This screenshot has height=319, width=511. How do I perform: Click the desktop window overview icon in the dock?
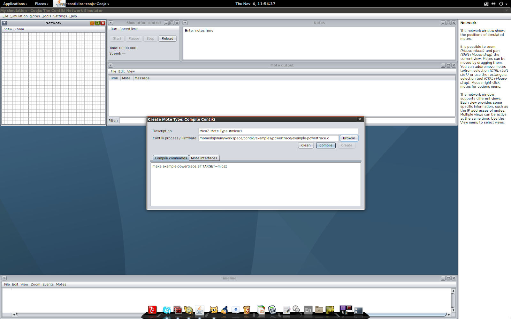coord(359,310)
